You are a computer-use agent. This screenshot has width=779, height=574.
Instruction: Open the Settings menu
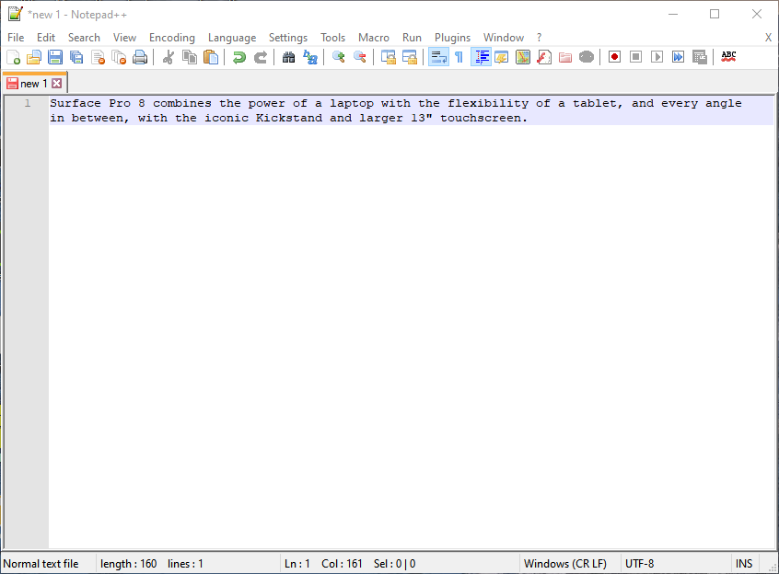[288, 38]
